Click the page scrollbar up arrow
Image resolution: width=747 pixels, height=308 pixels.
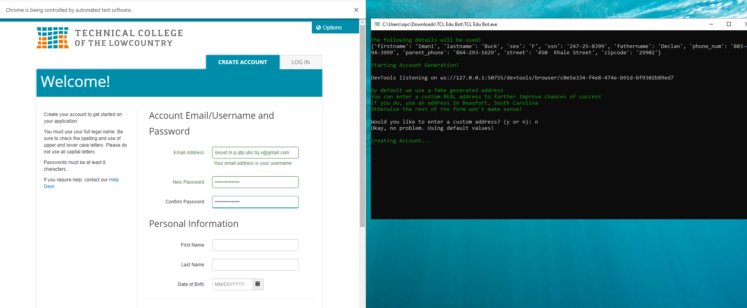pos(362,21)
